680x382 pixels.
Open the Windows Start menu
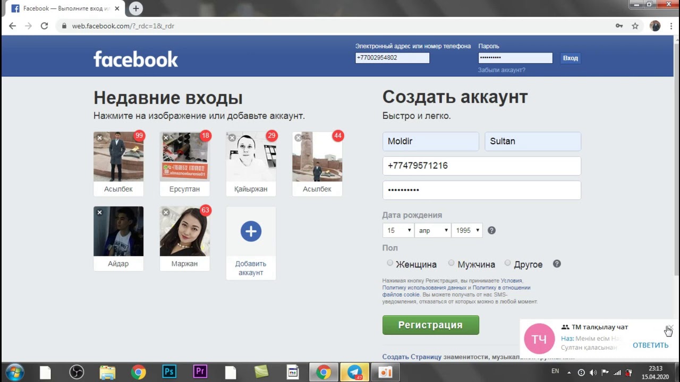point(14,372)
